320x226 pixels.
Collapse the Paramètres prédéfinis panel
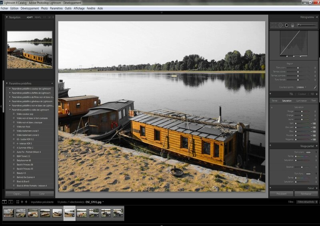click(x=7, y=83)
